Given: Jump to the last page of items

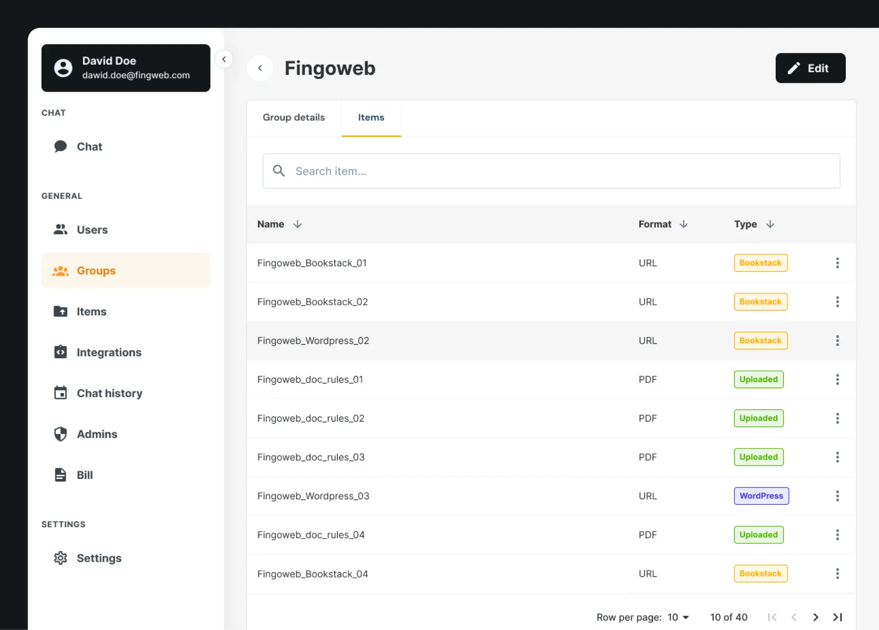Looking at the screenshot, I should [x=837, y=617].
